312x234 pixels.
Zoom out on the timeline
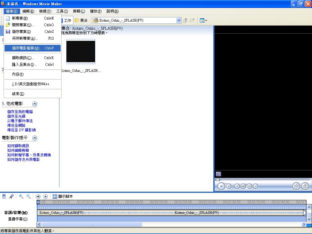point(28,197)
